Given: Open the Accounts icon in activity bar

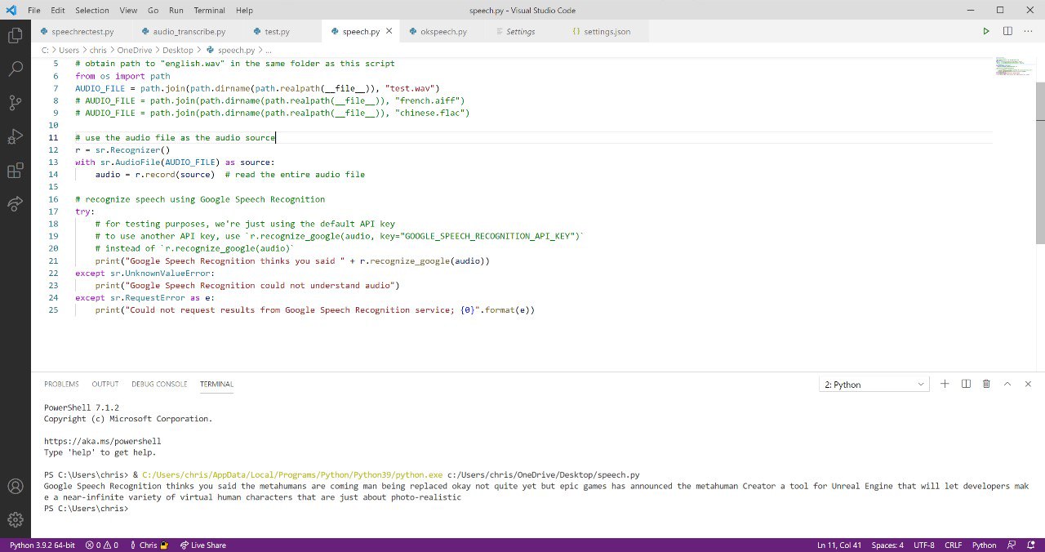Looking at the screenshot, I should click(15, 487).
